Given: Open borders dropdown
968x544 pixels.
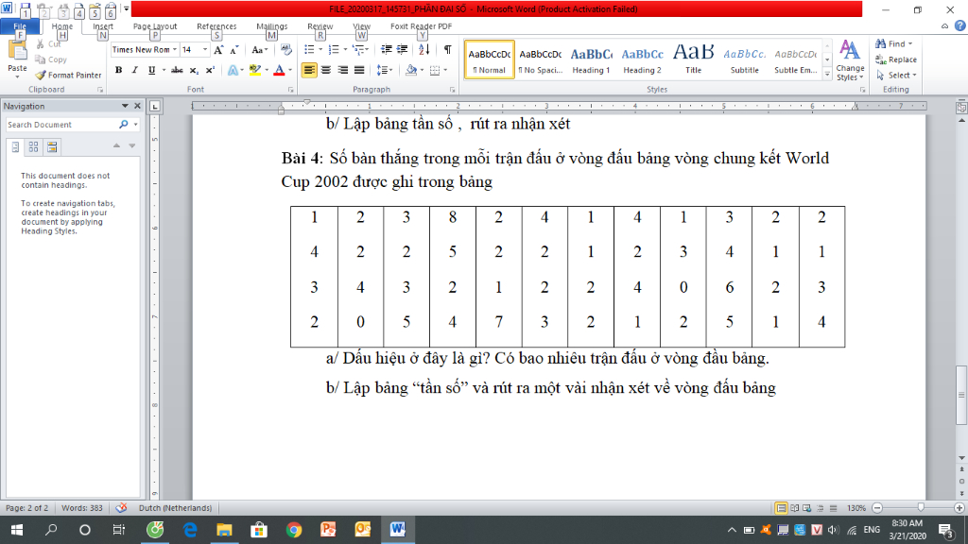Looking at the screenshot, I should click(x=445, y=70).
